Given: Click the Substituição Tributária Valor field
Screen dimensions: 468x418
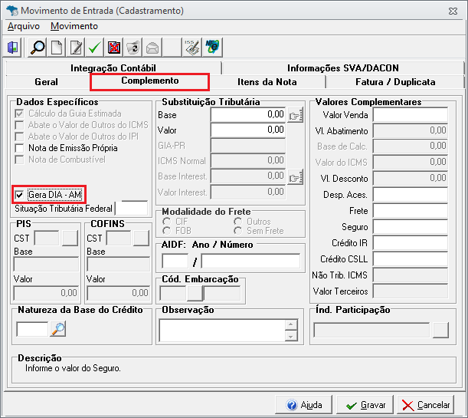Looking at the screenshot, I should pos(248,130).
